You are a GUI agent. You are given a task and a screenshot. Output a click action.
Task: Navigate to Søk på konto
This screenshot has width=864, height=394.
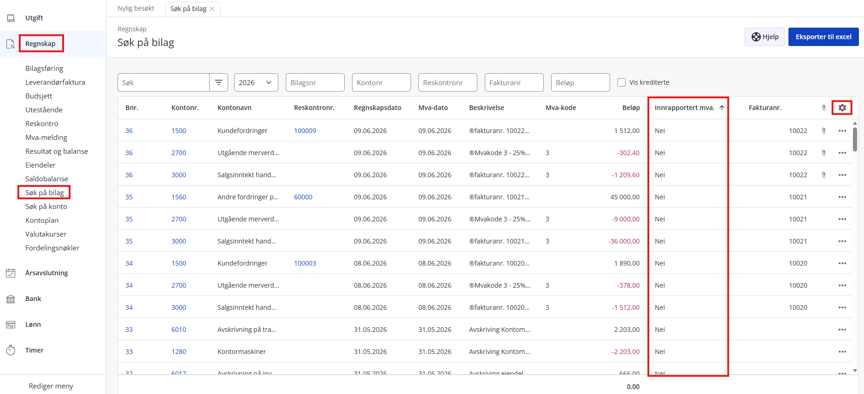[46, 207]
